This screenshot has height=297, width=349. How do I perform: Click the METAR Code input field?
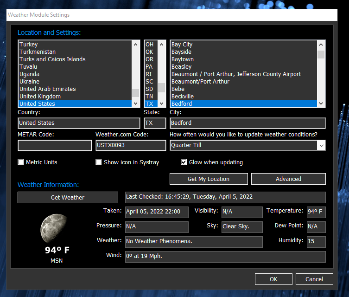pyautogui.click(x=55, y=145)
